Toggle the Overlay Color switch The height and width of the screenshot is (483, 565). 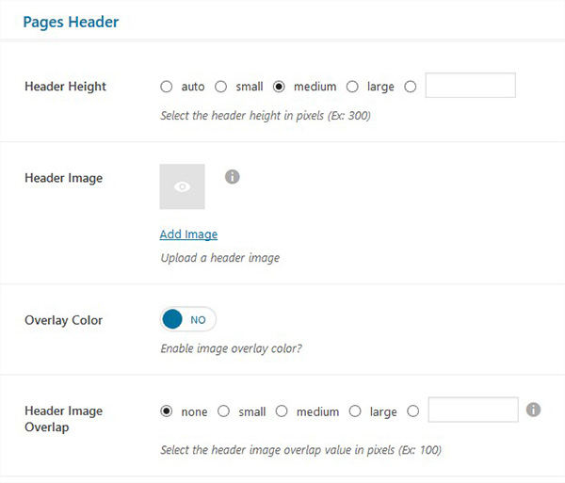pos(187,319)
